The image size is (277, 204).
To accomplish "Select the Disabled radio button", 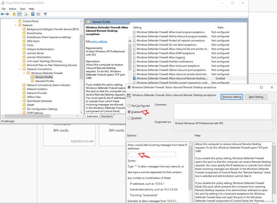I will coord(129,118).
